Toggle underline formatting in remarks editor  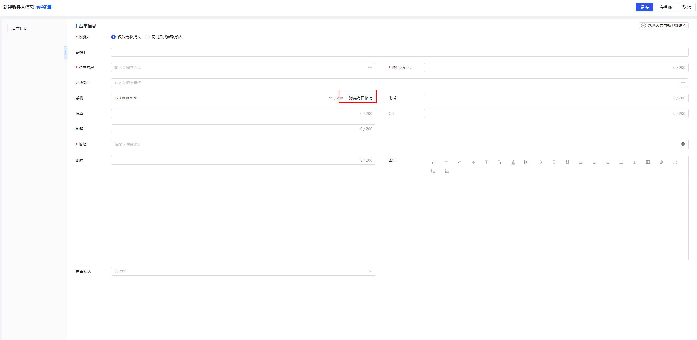567,162
